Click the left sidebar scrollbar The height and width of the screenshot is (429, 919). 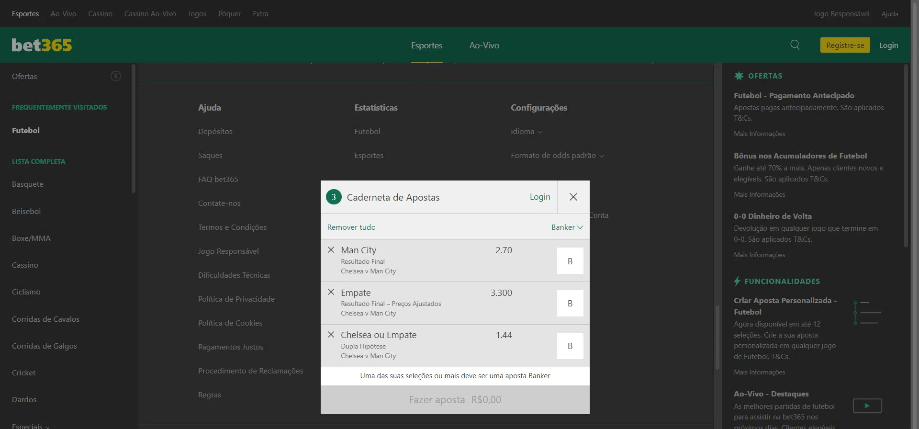point(134,128)
